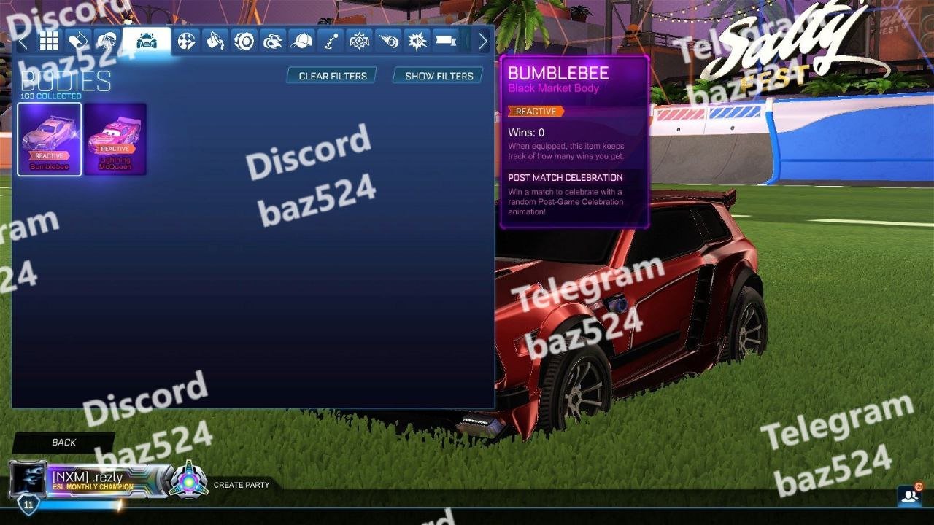934x525 pixels.
Task: Select the Antennas category icon
Action: click(x=330, y=42)
